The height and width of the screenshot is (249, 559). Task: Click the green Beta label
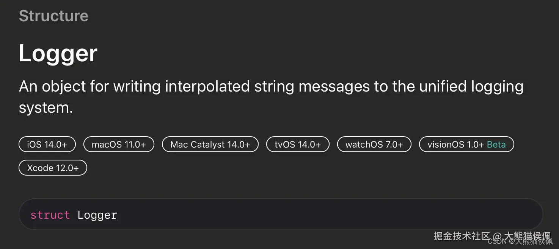[496, 145]
